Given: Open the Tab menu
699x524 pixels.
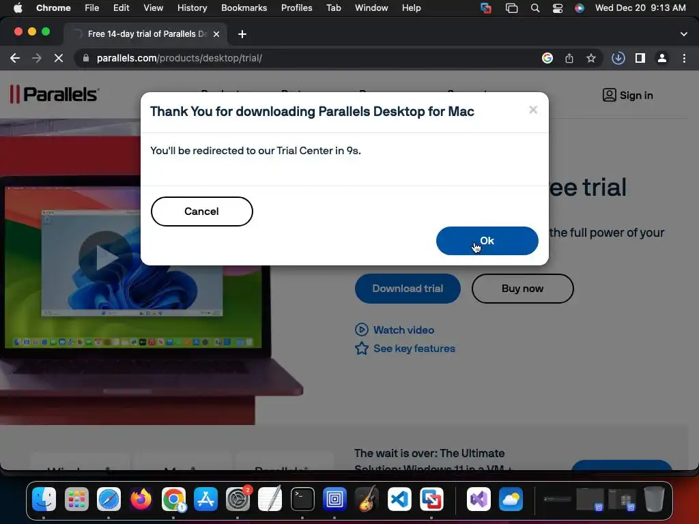Looking at the screenshot, I should click(x=333, y=8).
